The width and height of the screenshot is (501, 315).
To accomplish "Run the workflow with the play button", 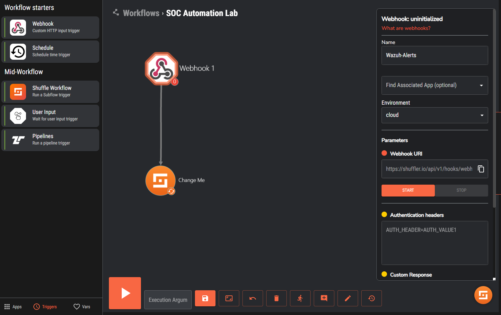I will pos(125,293).
